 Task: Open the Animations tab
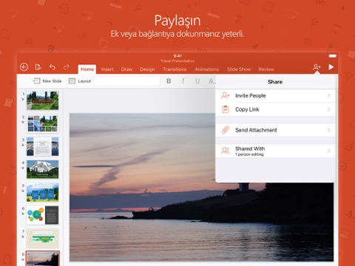(206, 69)
